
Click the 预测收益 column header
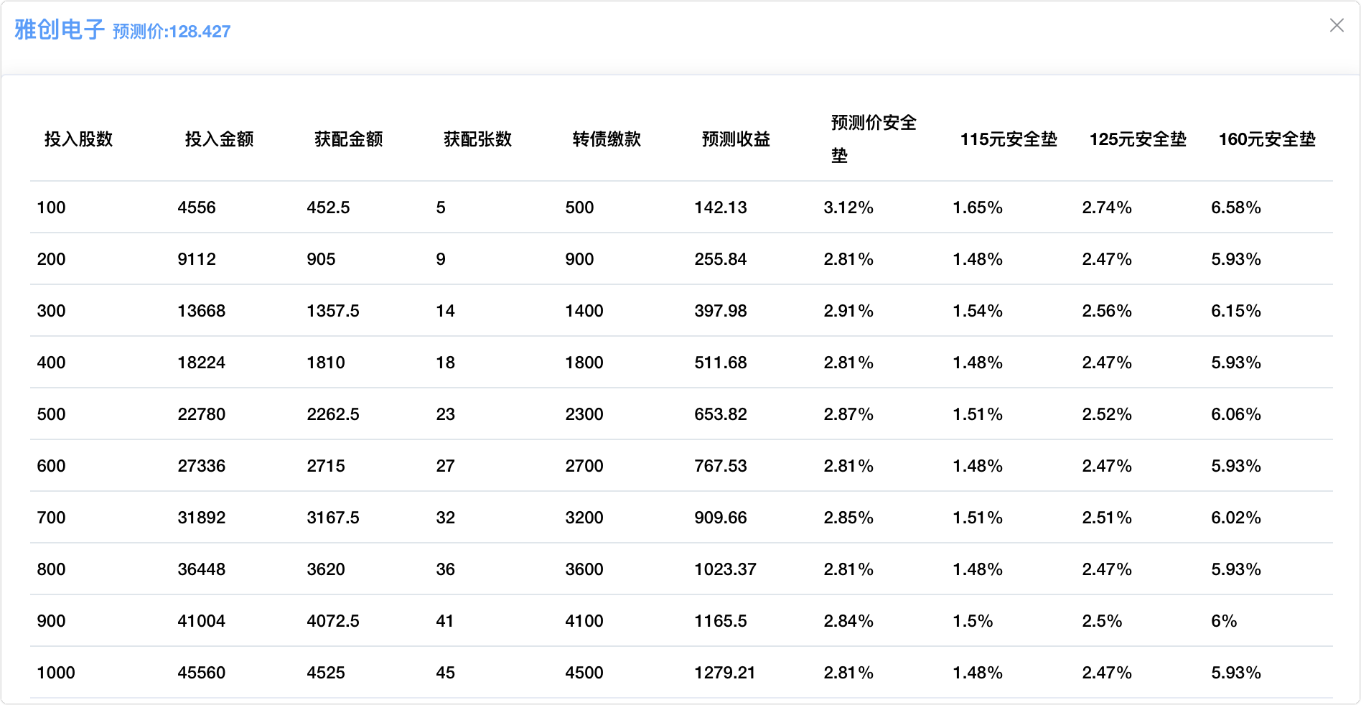tap(736, 139)
